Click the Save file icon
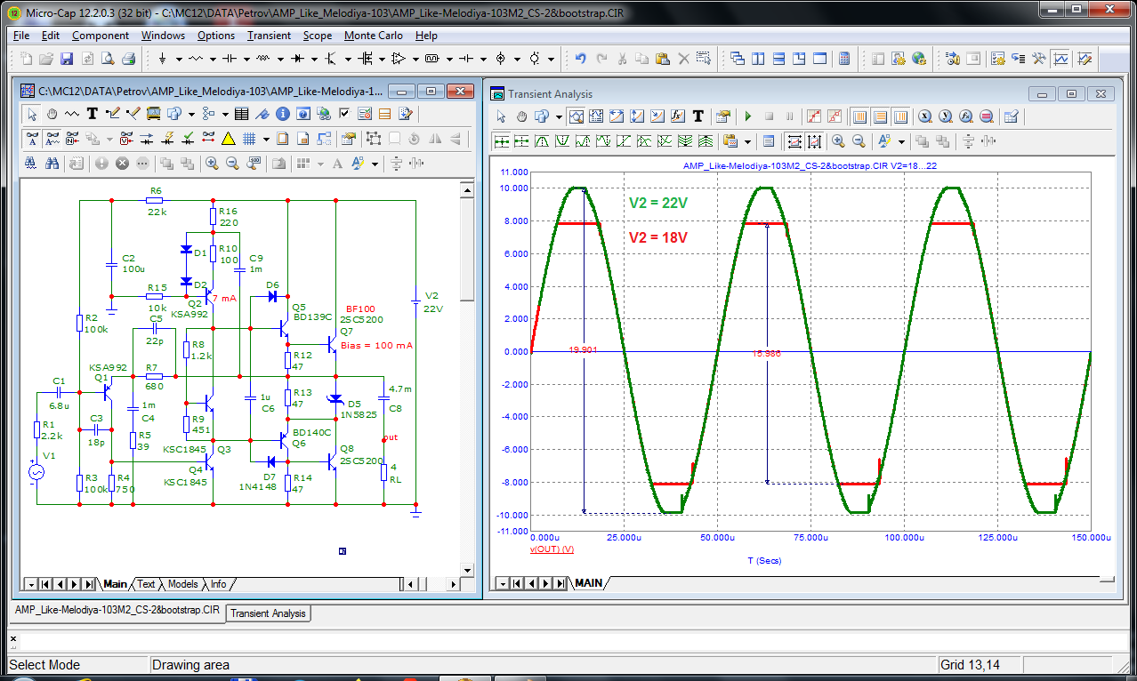Screen dimensions: 1137x681 [67, 59]
